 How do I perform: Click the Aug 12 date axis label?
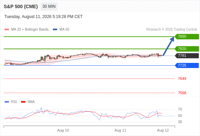pyautogui.click(x=163, y=130)
